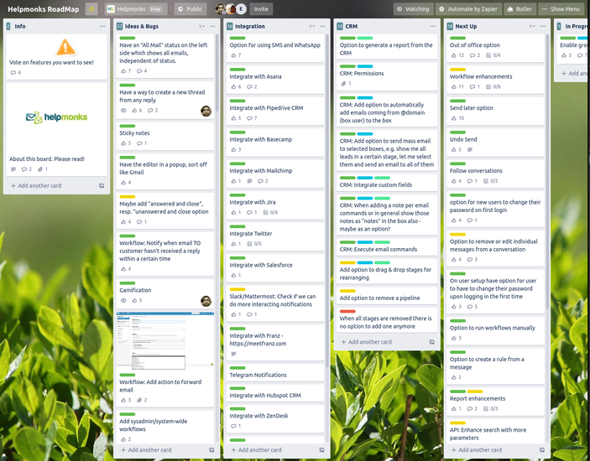Open the Add option to remove a pipeline card
Screen dimensions: 590x461
[x=387, y=295]
